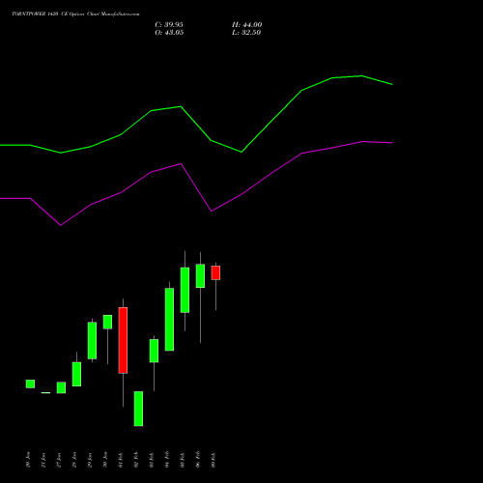Select the green candle above 29 Jan
This screenshot has width=483, height=483.
tap(92, 340)
